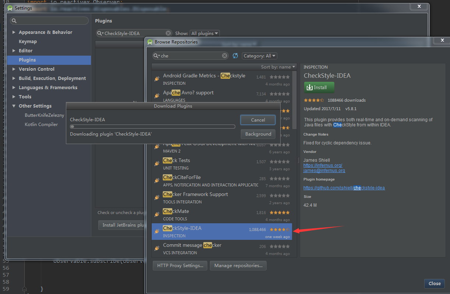Click the plugin list vertical scrollbar
This screenshot has height=294, width=450.
point(294,100)
